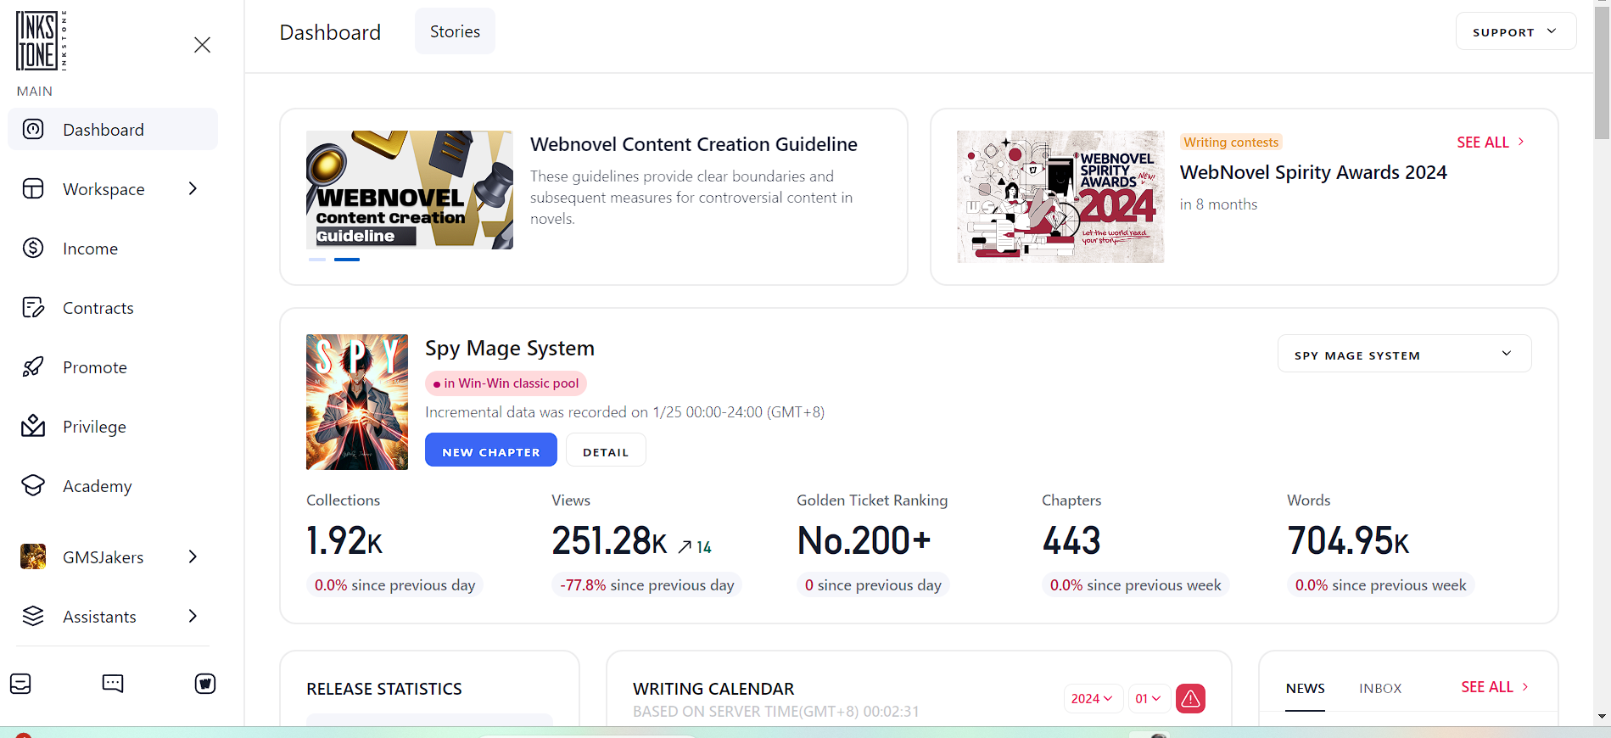Click the chat bubble icon at sidebar bottom

pyautogui.click(x=113, y=684)
